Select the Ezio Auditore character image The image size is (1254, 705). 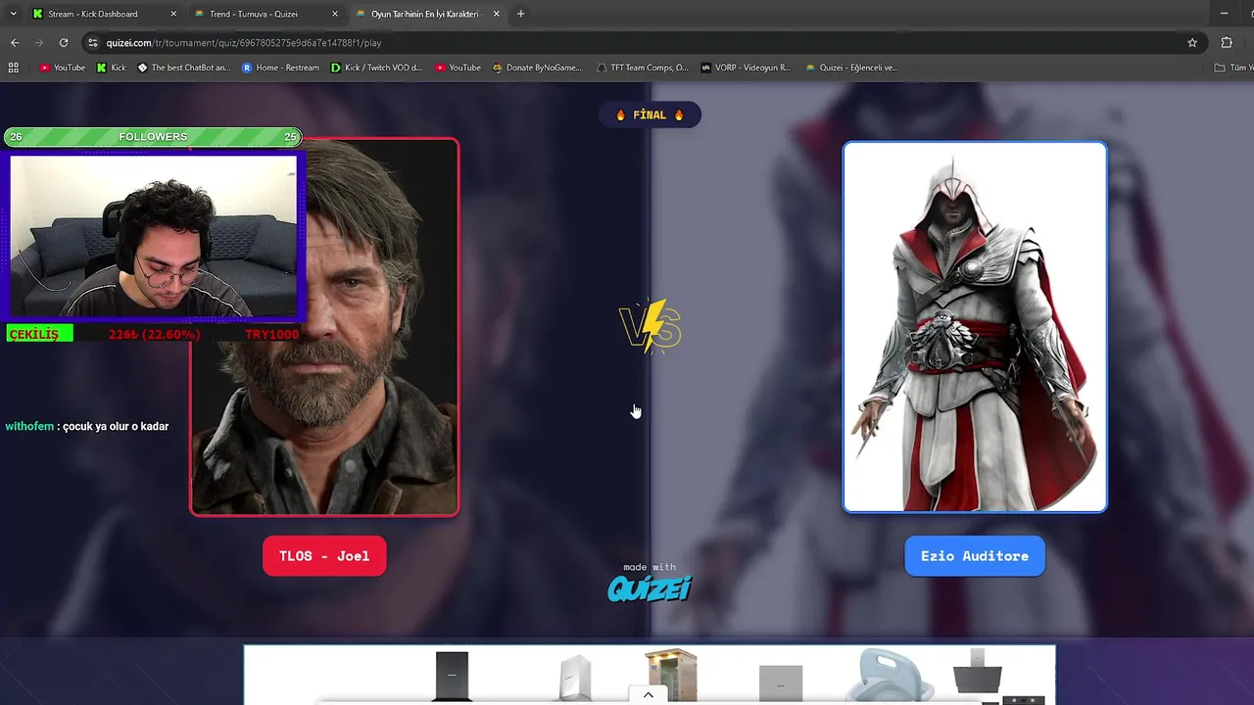[975, 327]
